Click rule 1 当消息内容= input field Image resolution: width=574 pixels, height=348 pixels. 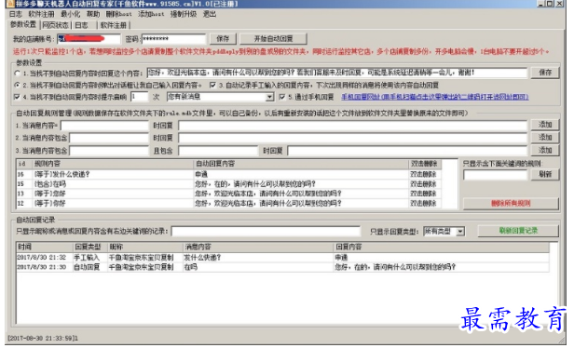point(104,126)
